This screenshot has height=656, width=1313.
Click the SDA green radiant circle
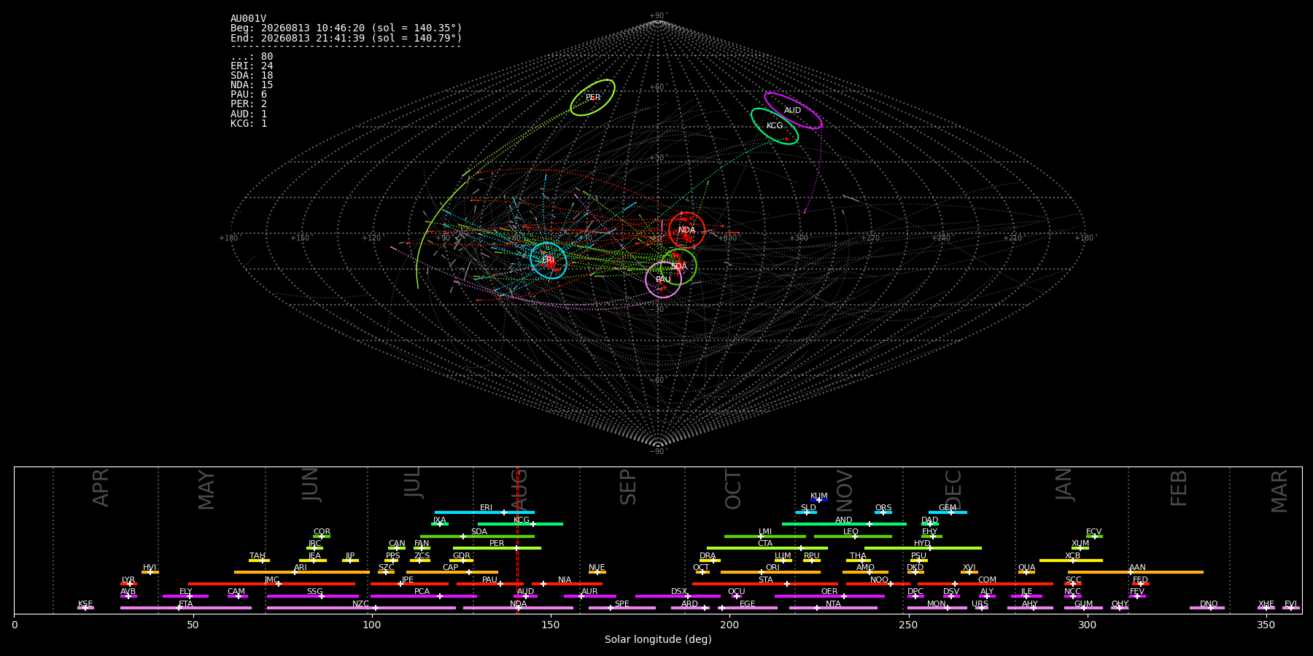(x=678, y=267)
